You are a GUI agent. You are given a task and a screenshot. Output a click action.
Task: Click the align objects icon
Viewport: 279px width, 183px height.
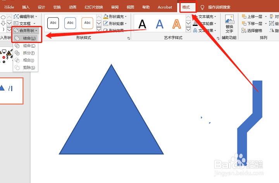coord(272,17)
